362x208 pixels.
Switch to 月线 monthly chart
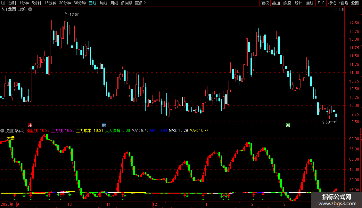coord(114,3)
